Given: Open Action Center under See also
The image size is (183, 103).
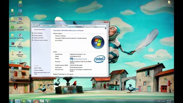Looking at the screenshot, I should point(38,68).
